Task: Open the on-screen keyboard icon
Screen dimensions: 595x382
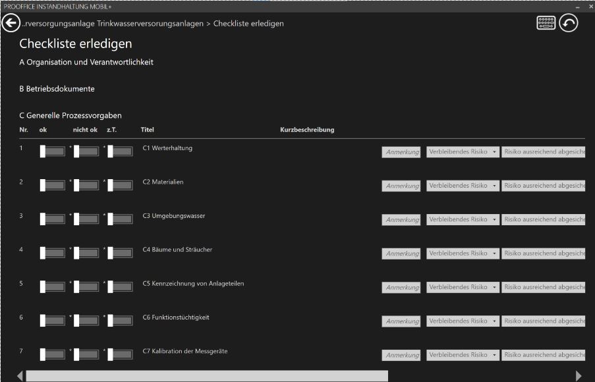Action: click(x=545, y=22)
